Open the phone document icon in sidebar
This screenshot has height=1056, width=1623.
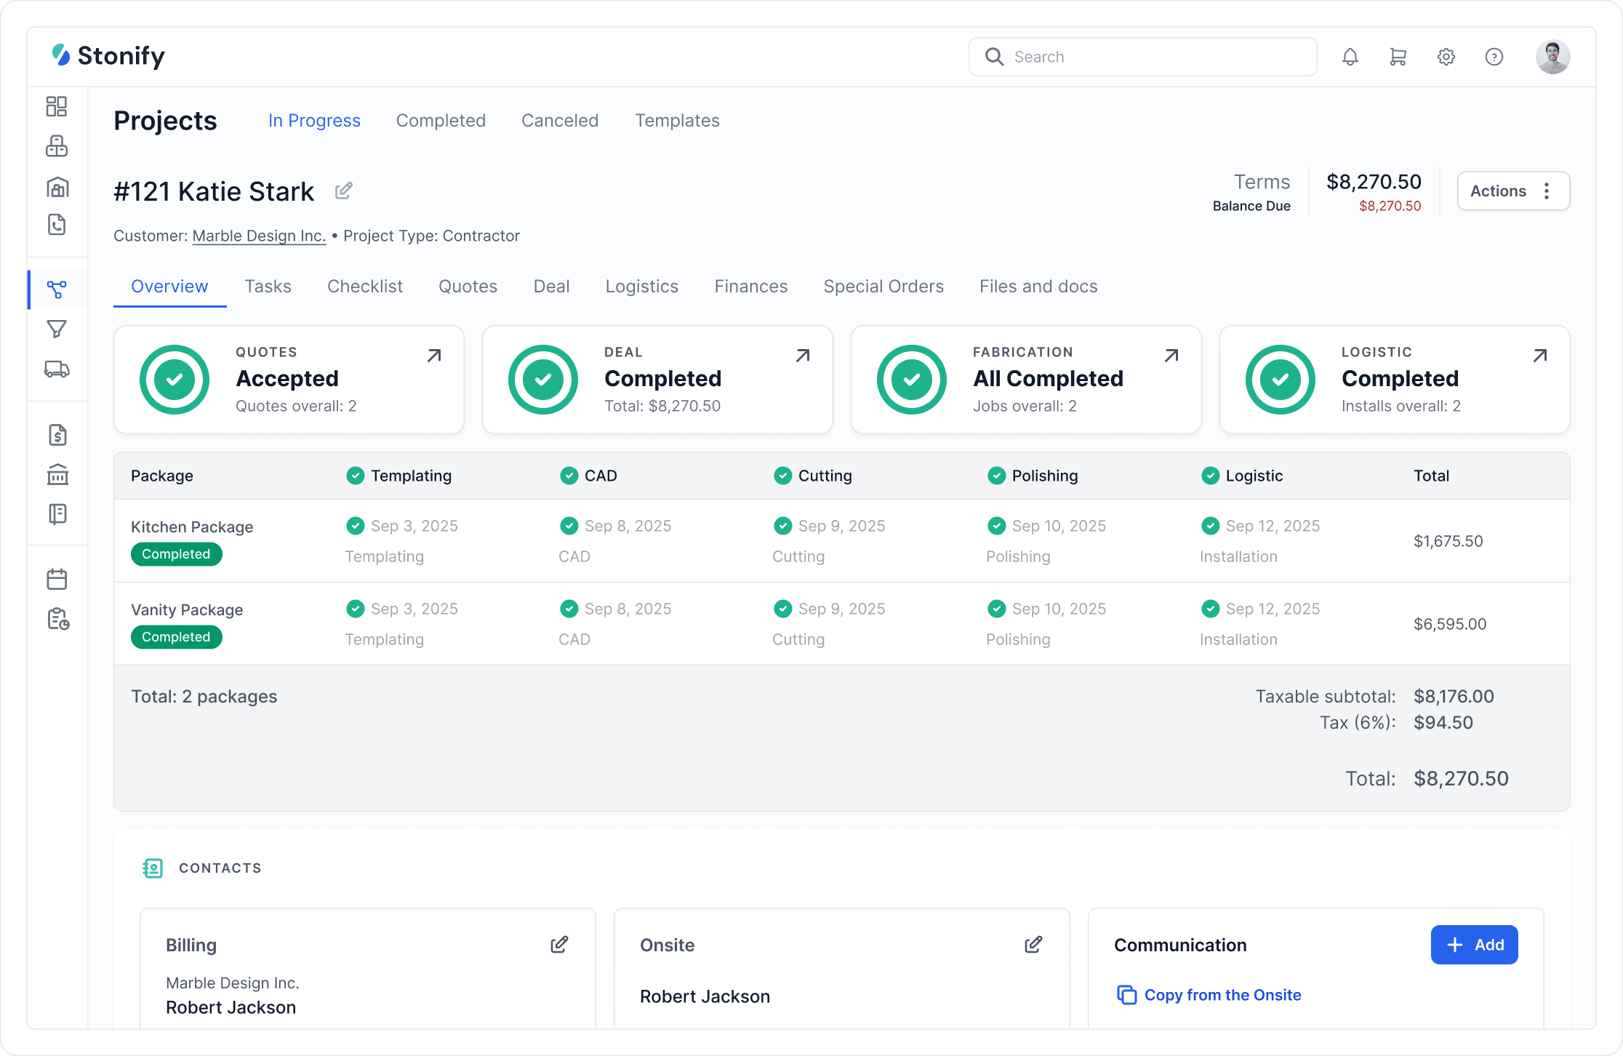point(57,225)
